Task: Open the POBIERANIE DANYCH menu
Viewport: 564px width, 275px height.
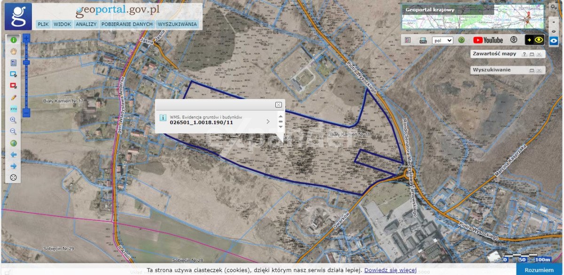Action: click(x=127, y=24)
